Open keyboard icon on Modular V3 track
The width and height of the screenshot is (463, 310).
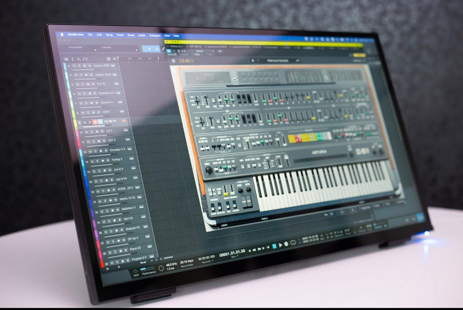pyautogui.click(x=145, y=227)
